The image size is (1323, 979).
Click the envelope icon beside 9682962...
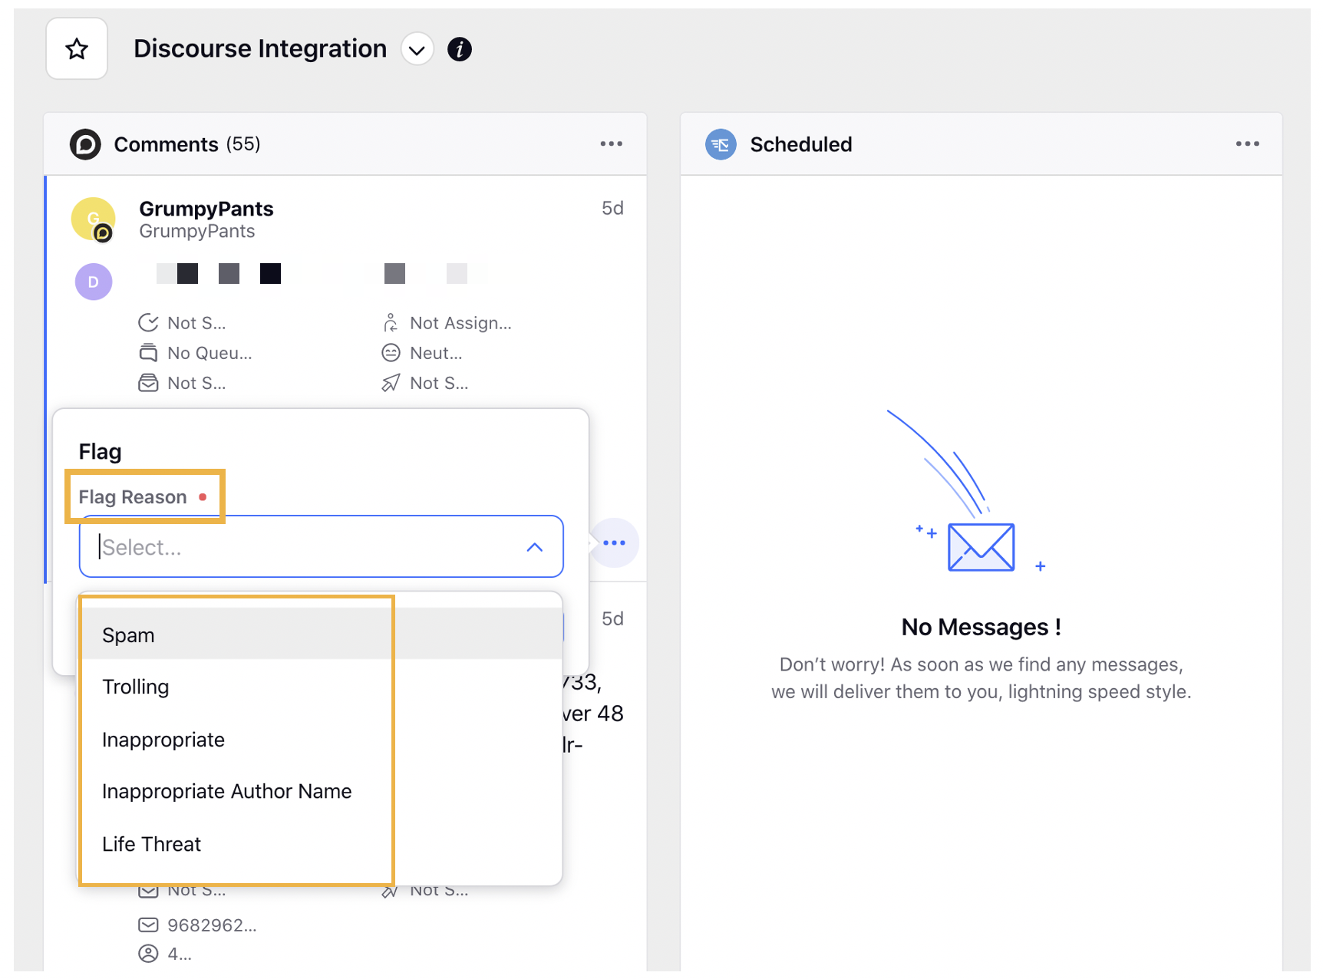pos(148,925)
